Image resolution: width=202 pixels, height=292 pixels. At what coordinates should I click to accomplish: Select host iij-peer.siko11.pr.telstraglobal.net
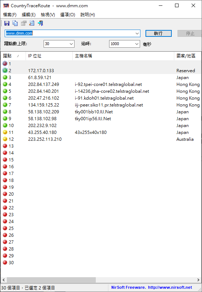pos(109,105)
